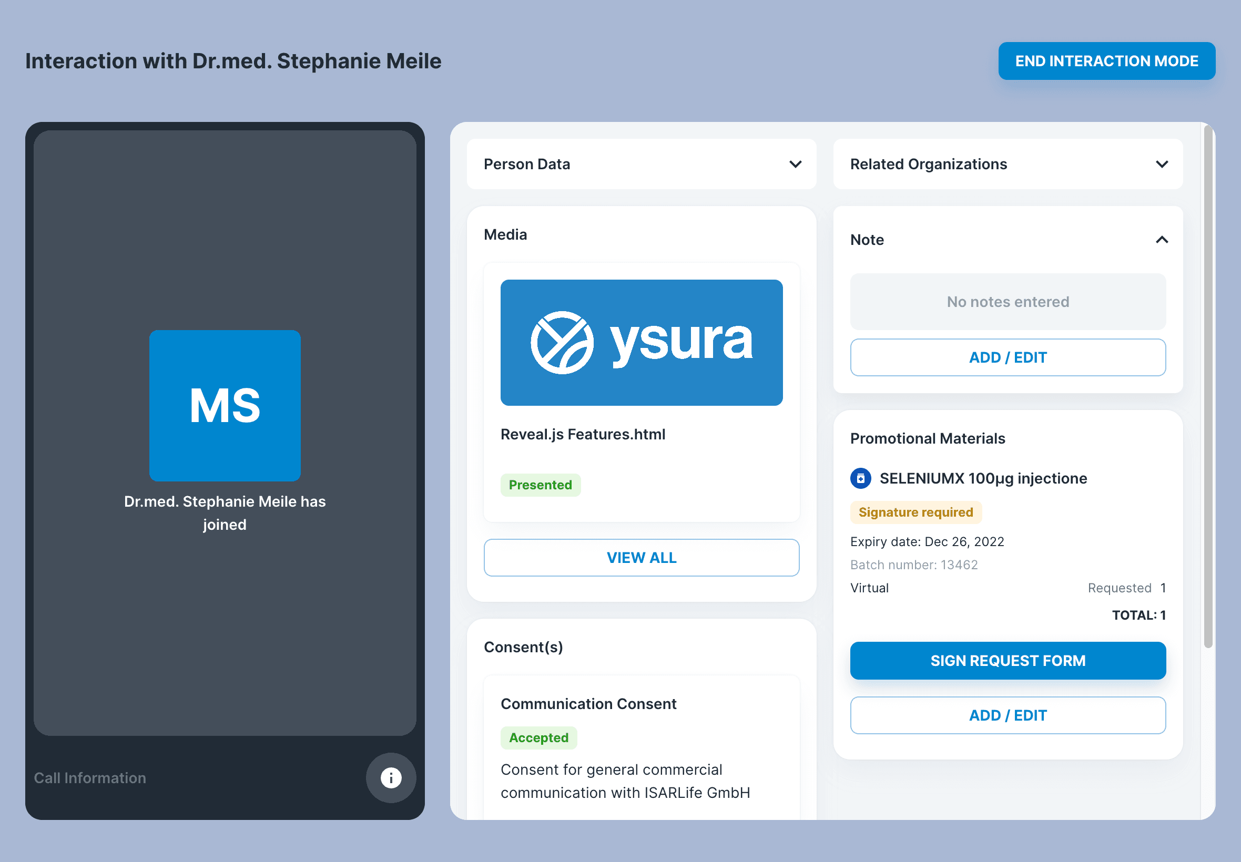Click the Communication Consent heading
This screenshot has width=1241, height=862.
[x=588, y=703]
